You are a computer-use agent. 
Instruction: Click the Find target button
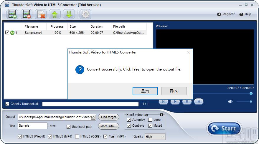click(108, 117)
